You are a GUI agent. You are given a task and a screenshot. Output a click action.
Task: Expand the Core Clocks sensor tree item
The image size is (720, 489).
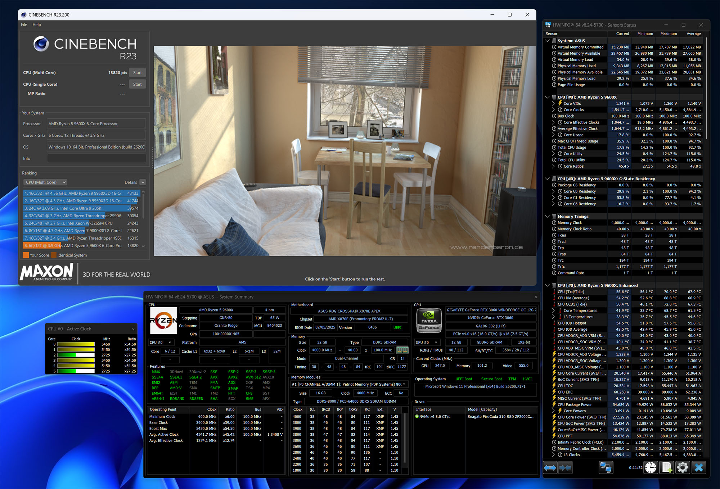tap(554, 110)
